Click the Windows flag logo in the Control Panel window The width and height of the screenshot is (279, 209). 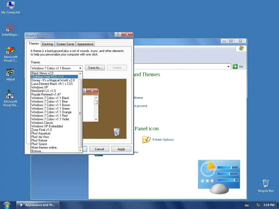[241, 48]
